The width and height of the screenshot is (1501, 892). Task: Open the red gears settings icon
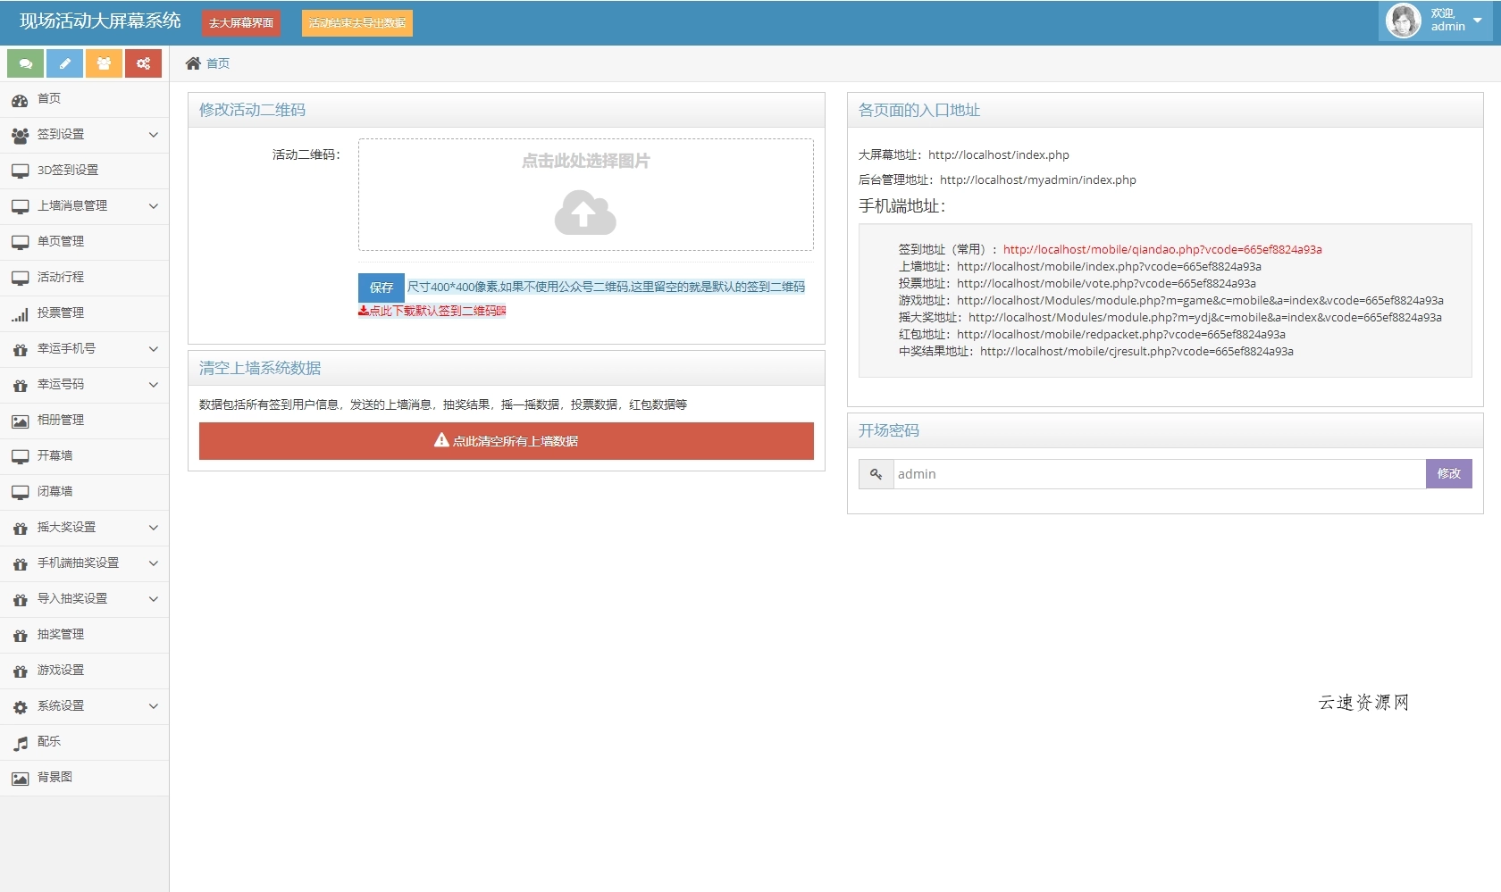pos(143,63)
